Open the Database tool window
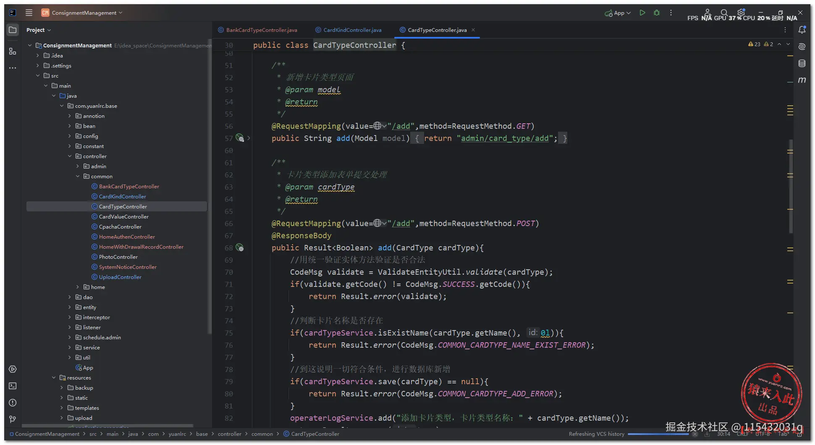815x445 pixels. (802, 63)
